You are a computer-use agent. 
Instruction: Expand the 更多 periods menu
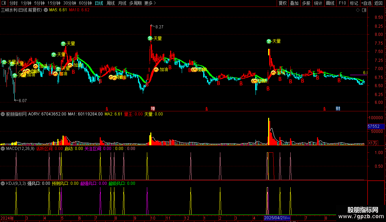coord(150,3)
